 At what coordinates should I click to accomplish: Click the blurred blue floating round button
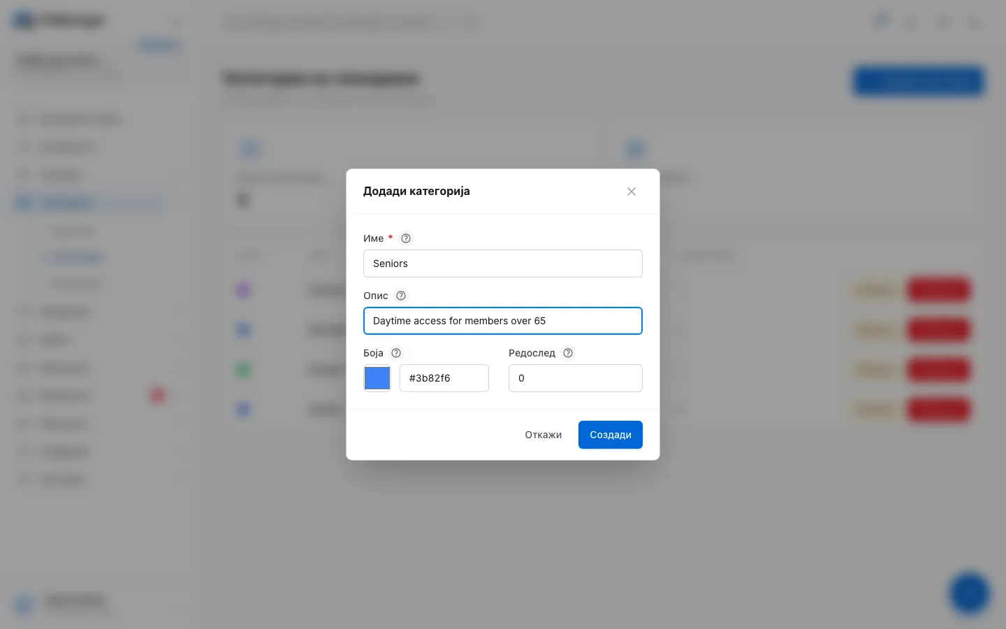click(970, 593)
